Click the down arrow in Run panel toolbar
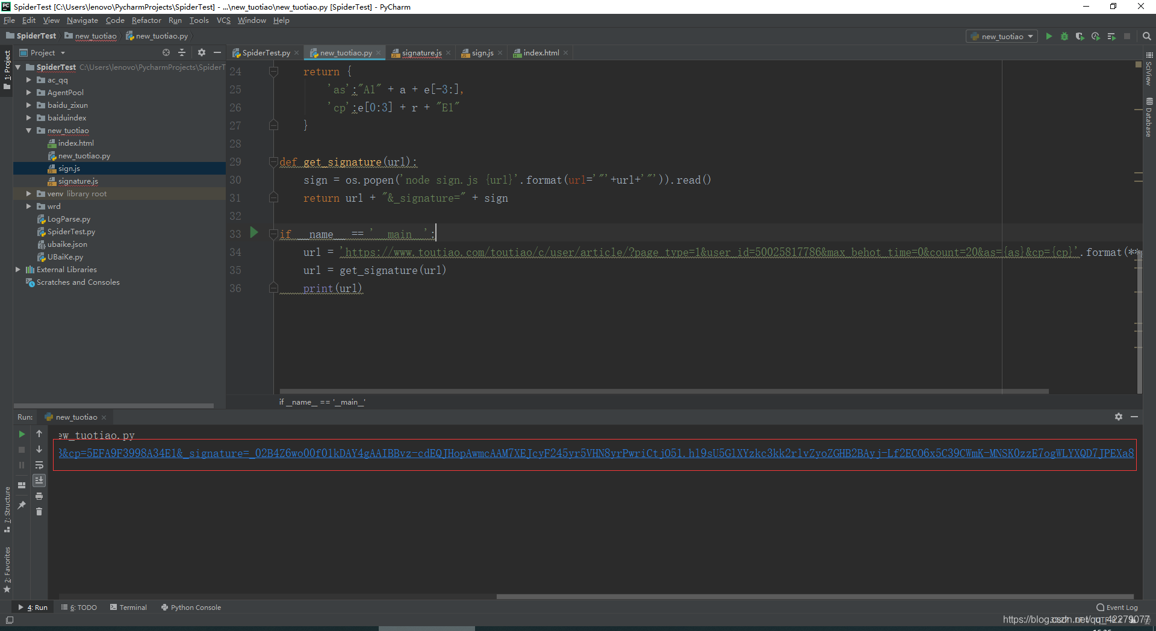Screen dimensions: 1156x631 (39, 449)
